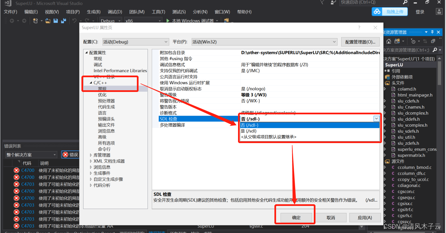Image resolution: width=446 pixels, height=233 pixels.
Task: Select 优化 under C/C++ in the tree
Action: (x=102, y=95)
